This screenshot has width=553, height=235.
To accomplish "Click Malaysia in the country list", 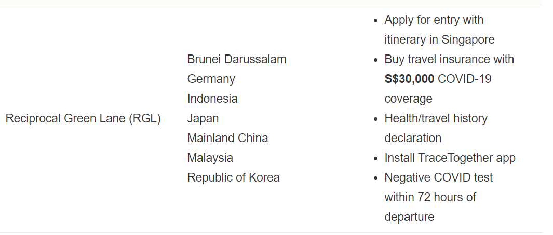I will [x=210, y=158].
